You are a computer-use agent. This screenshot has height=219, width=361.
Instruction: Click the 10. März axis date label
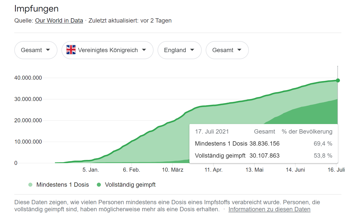(173, 170)
